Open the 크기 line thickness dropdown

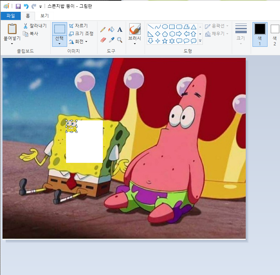click(x=241, y=34)
